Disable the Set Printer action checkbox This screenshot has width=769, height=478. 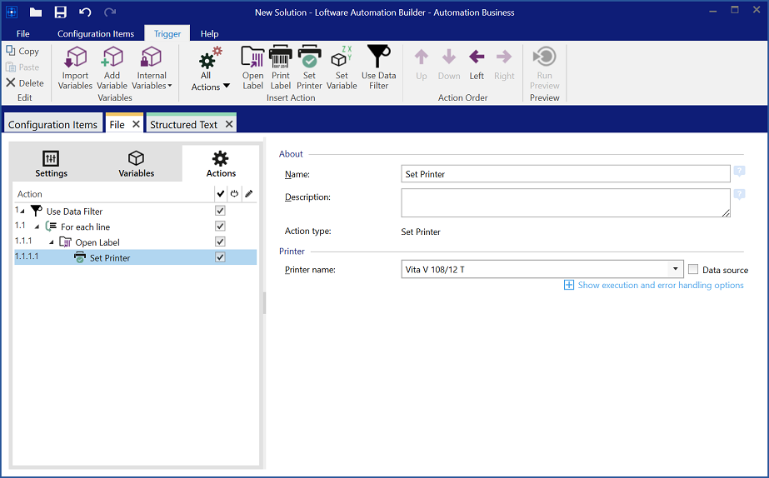(221, 257)
